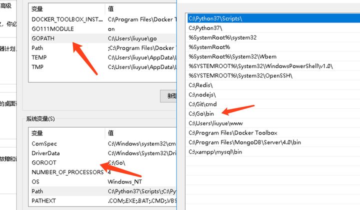360x210 pixels.
Task: Select the plain %SystemRoot% path entry
Action: click(273, 47)
